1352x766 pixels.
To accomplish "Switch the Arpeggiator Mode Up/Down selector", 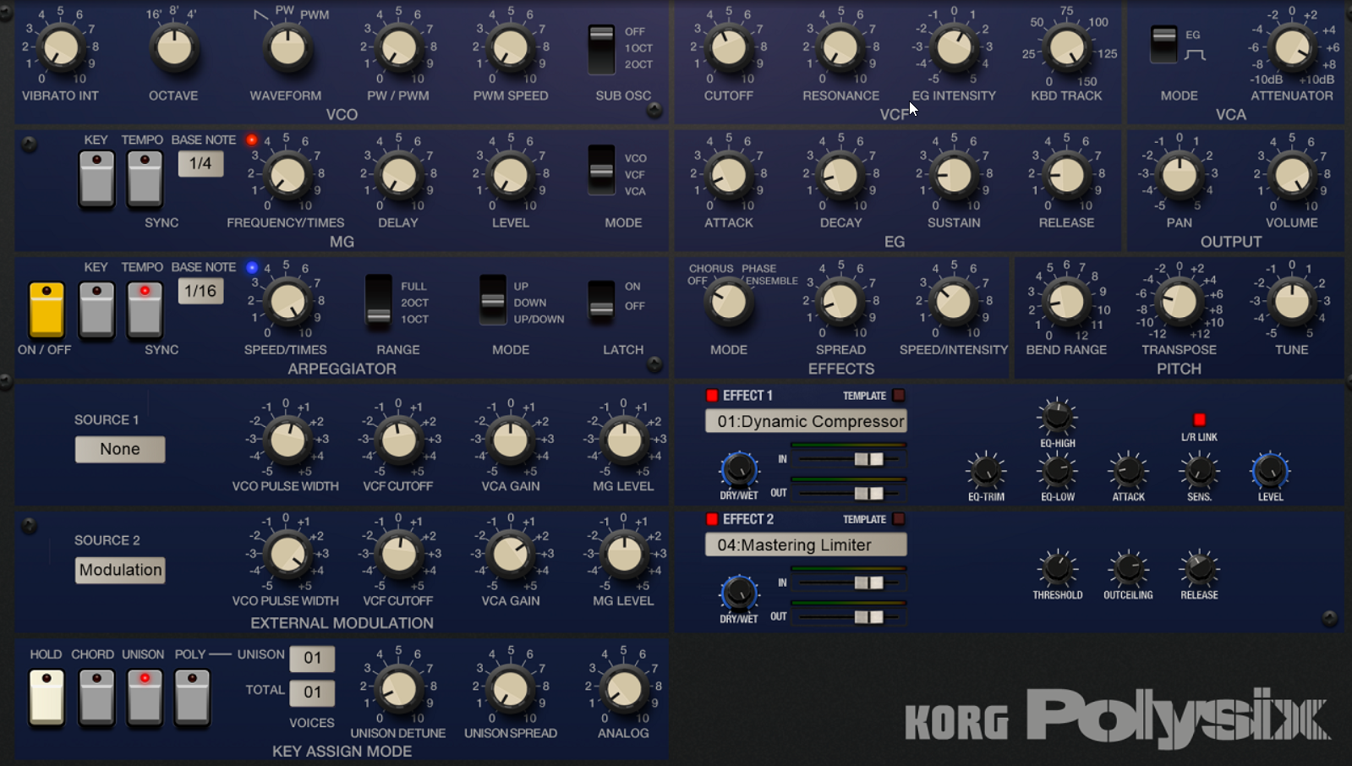I will pyautogui.click(x=492, y=300).
